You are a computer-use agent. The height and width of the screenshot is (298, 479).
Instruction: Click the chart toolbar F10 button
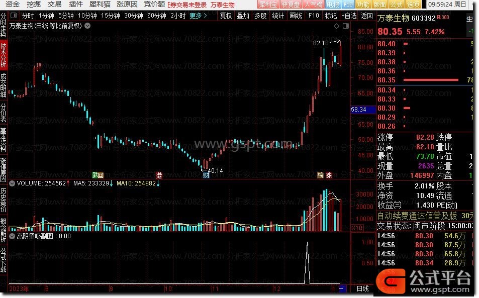pyautogui.click(x=314, y=16)
